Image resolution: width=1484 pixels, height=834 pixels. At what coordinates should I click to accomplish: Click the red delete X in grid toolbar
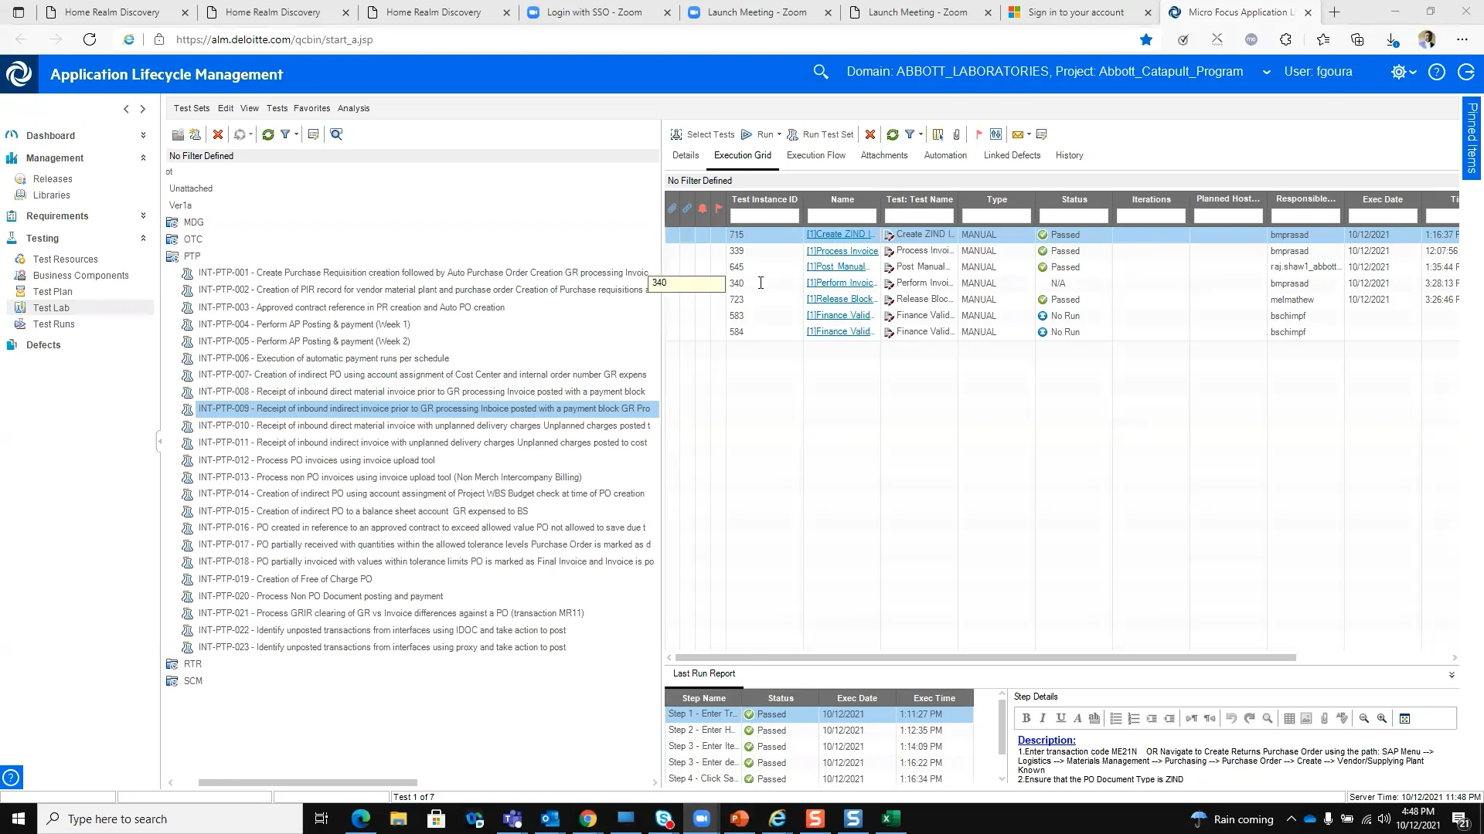pyautogui.click(x=870, y=134)
